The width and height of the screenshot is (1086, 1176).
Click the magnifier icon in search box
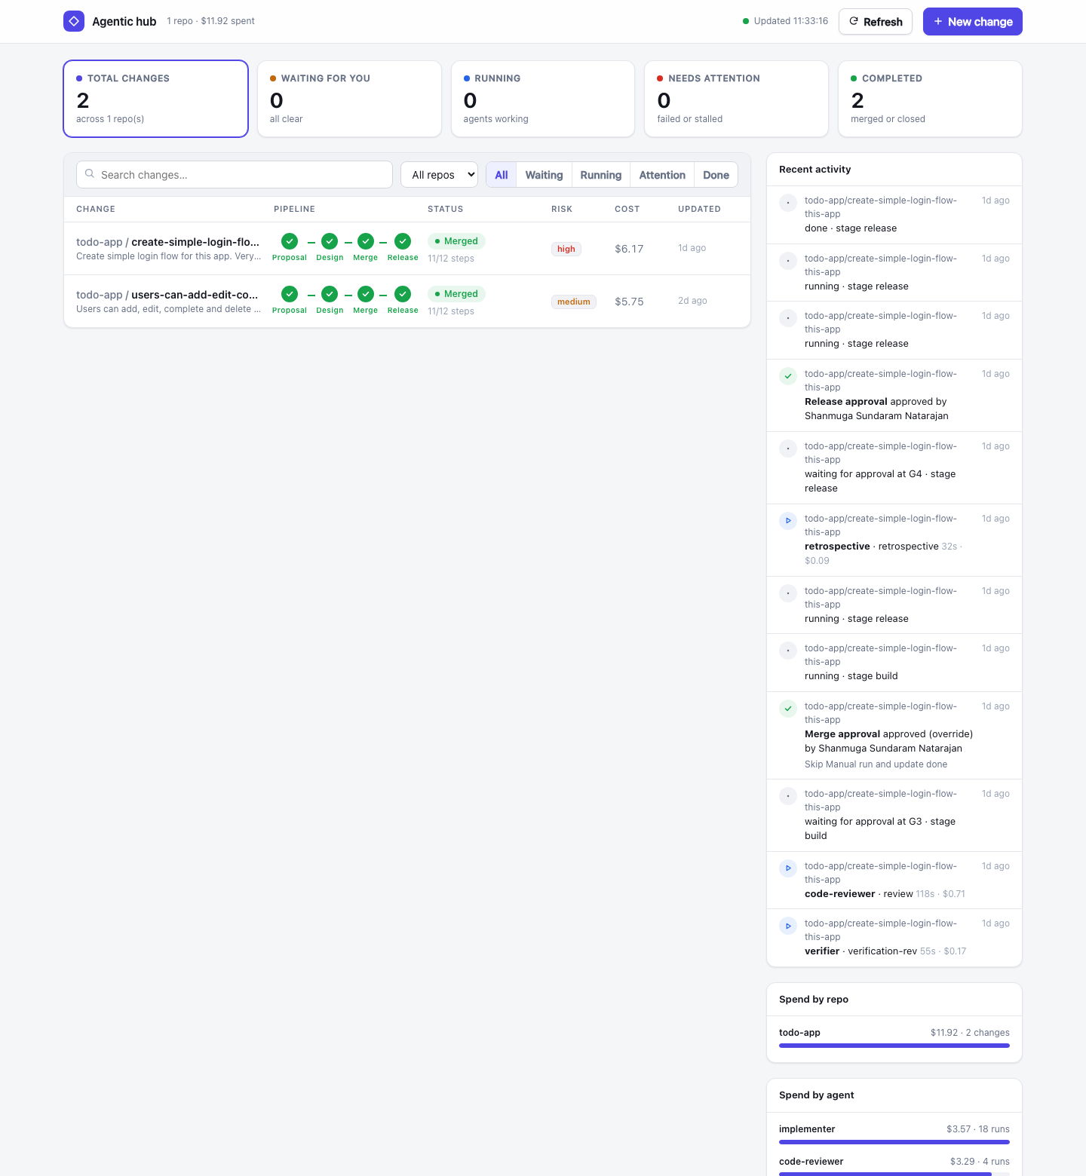point(90,174)
